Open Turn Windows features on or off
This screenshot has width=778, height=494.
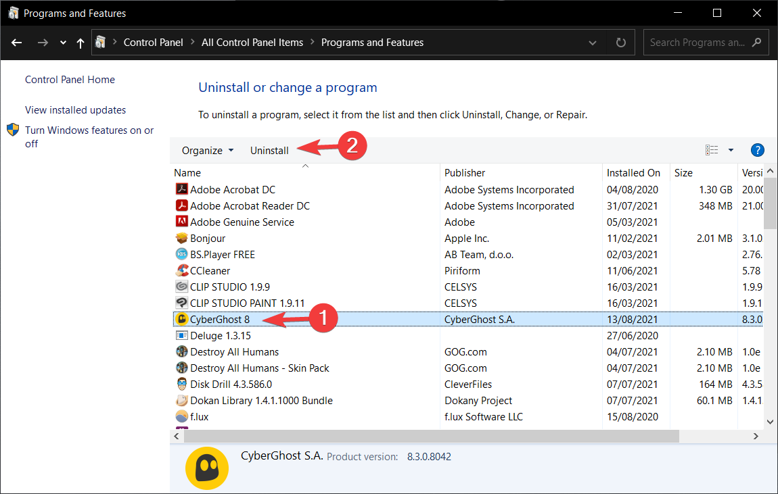[x=89, y=137]
